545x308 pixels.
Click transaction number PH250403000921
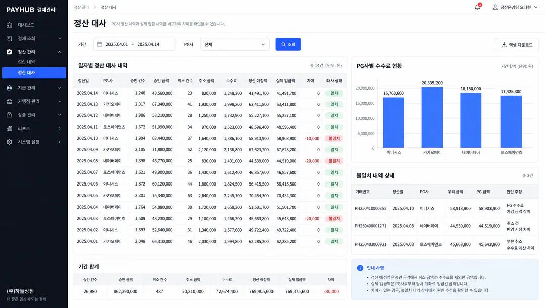click(x=370, y=244)
